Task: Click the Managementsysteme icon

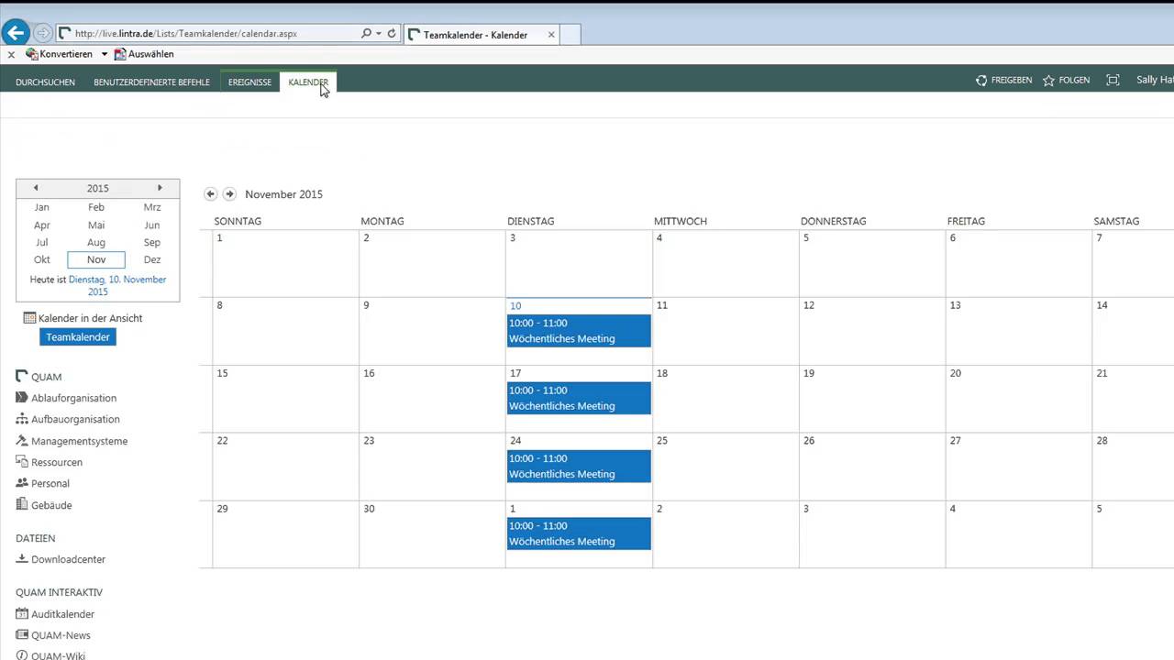Action: coord(22,441)
